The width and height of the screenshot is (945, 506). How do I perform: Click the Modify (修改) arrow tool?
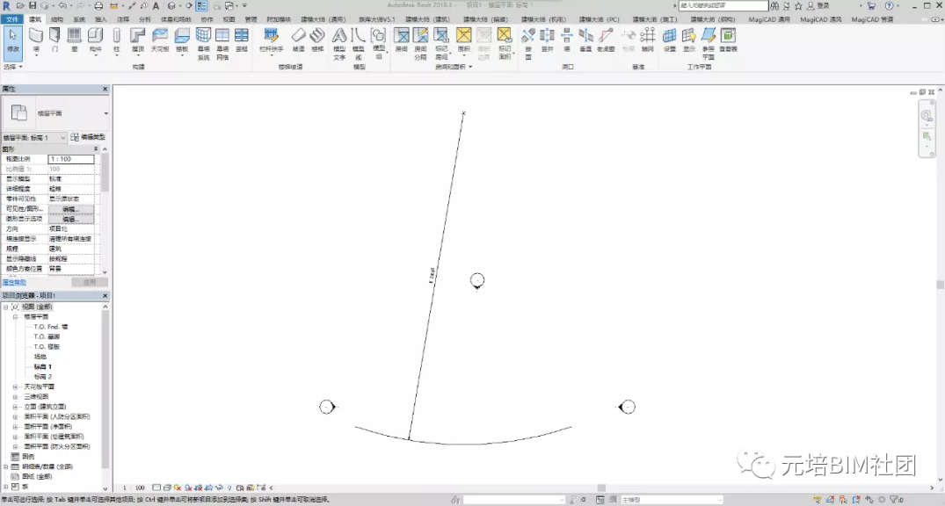12,41
